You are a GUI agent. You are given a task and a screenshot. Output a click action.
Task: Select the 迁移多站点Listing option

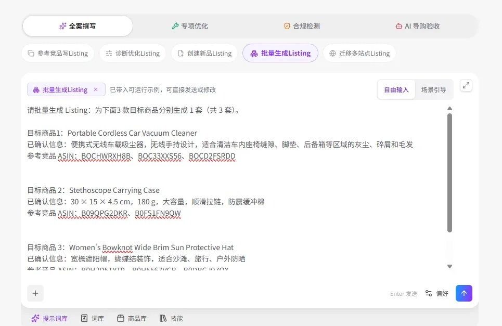click(359, 53)
